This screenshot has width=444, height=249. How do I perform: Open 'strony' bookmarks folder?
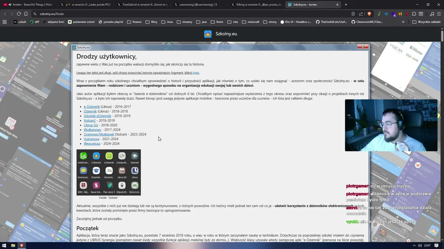[270, 22]
